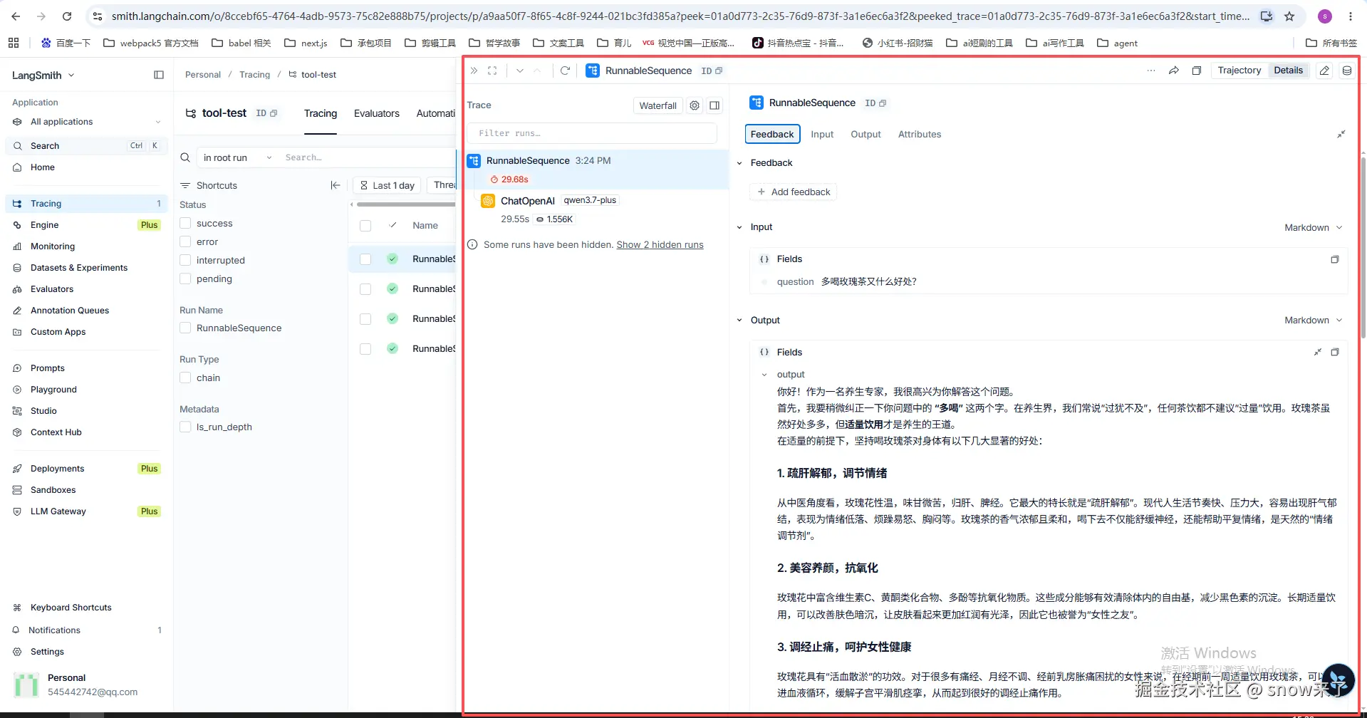
Task: Tick the interrupted status filter
Action: [185, 260]
